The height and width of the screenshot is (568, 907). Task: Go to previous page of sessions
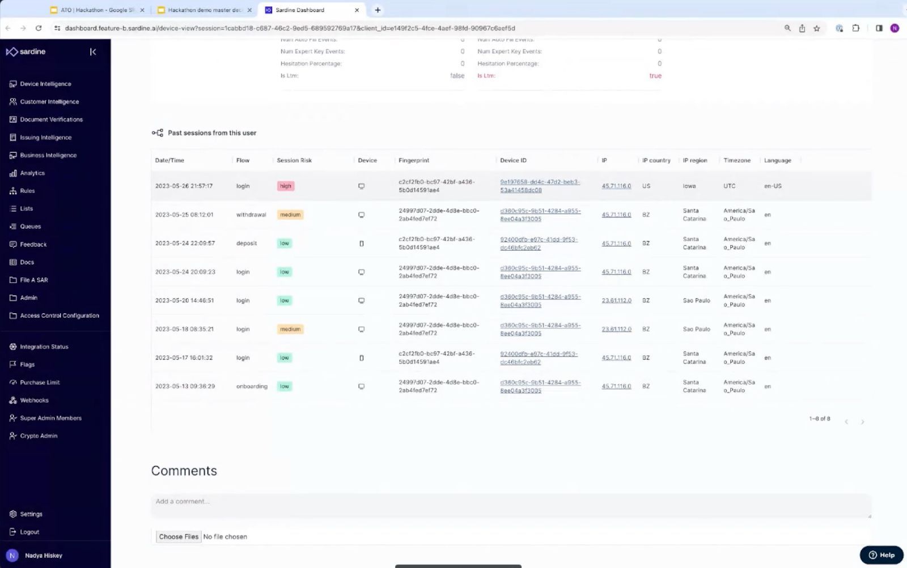[846, 422]
